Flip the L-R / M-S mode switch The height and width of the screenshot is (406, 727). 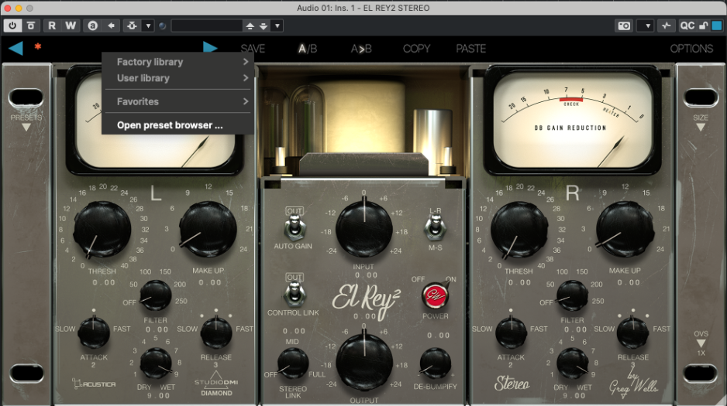[435, 227]
